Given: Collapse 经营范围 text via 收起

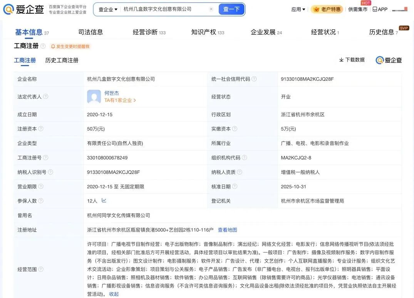Looking at the screenshot, I should pos(113,294).
